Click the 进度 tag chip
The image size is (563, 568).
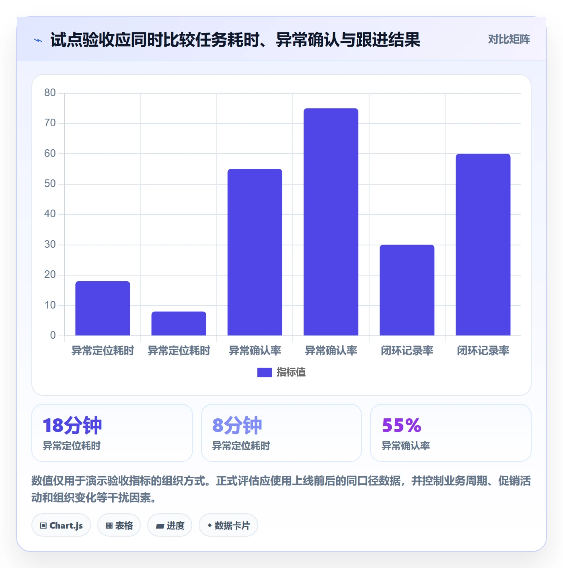(170, 525)
